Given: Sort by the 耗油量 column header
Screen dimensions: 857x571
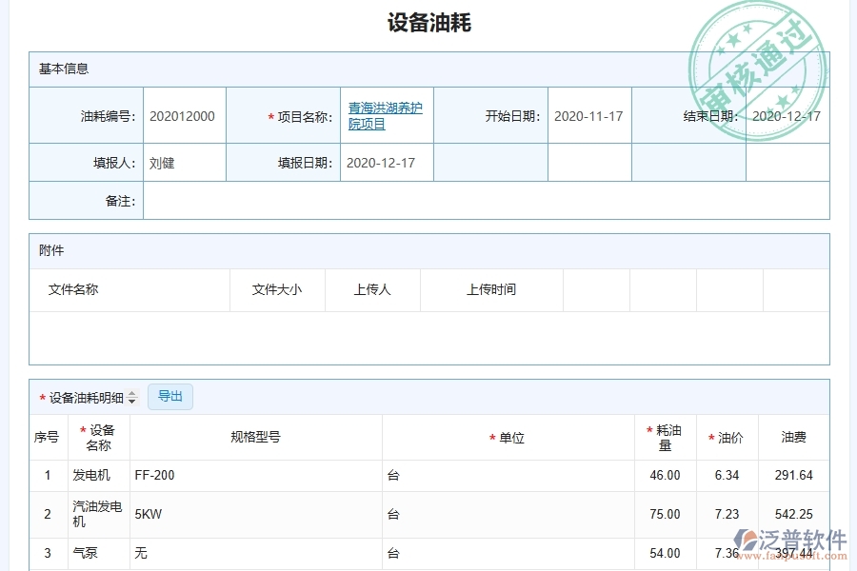Looking at the screenshot, I should click(x=665, y=437).
